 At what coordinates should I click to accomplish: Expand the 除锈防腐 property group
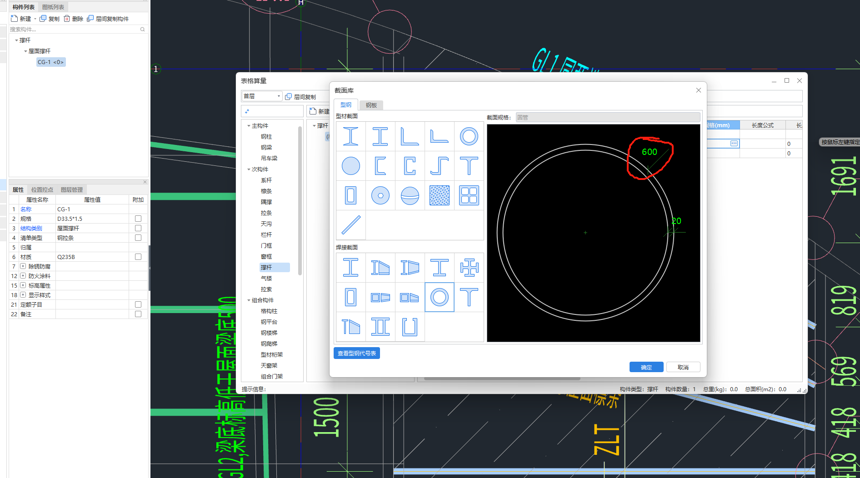(x=23, y=266)
